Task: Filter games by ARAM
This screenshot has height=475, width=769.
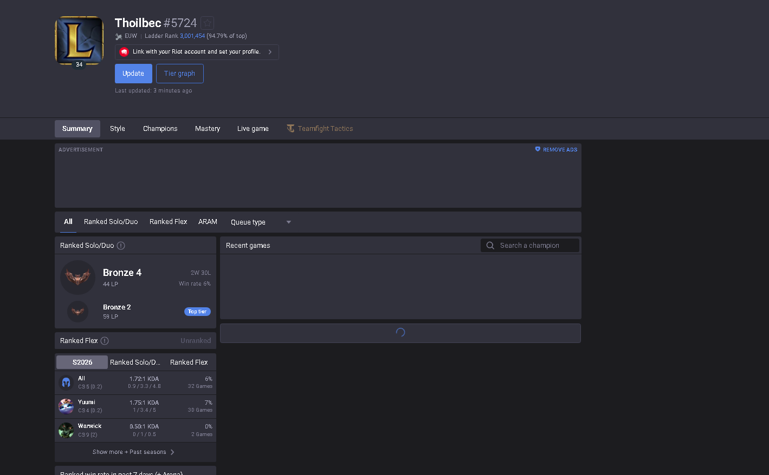Action: point(208,222)
